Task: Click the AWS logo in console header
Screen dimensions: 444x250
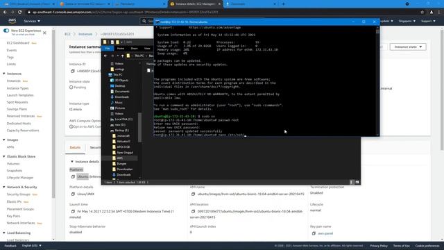Action: (12, 21)
